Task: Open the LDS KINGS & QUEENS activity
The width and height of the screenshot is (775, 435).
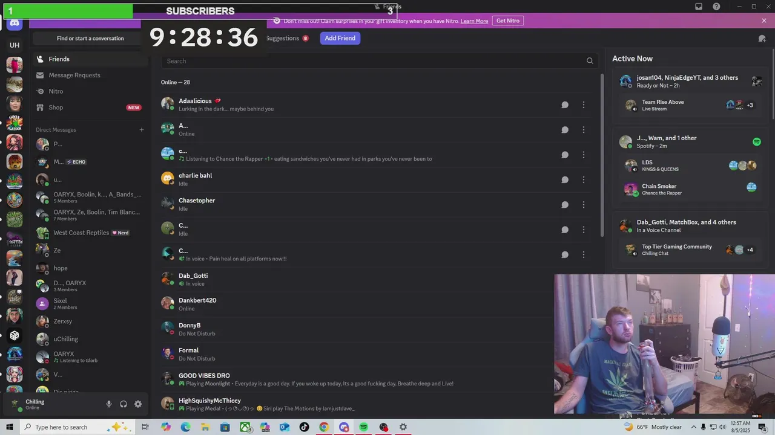Action: (690, 166)
